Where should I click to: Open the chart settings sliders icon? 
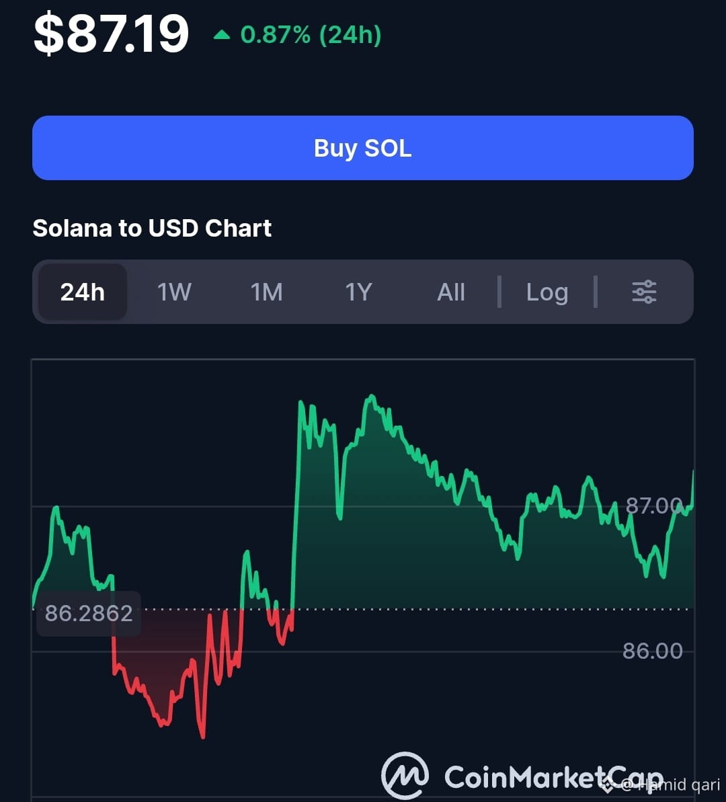(644, 292)
